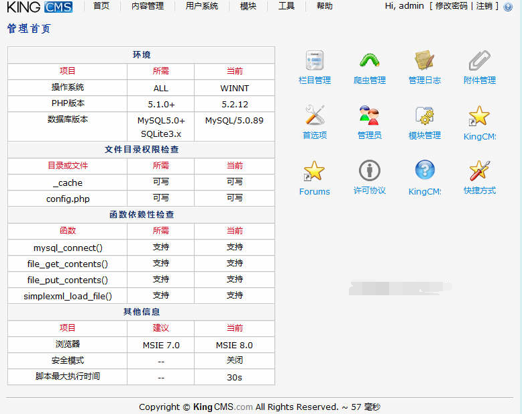522x414 pixels.
Task: Click the 函数 column header
Action: (68, 231)
